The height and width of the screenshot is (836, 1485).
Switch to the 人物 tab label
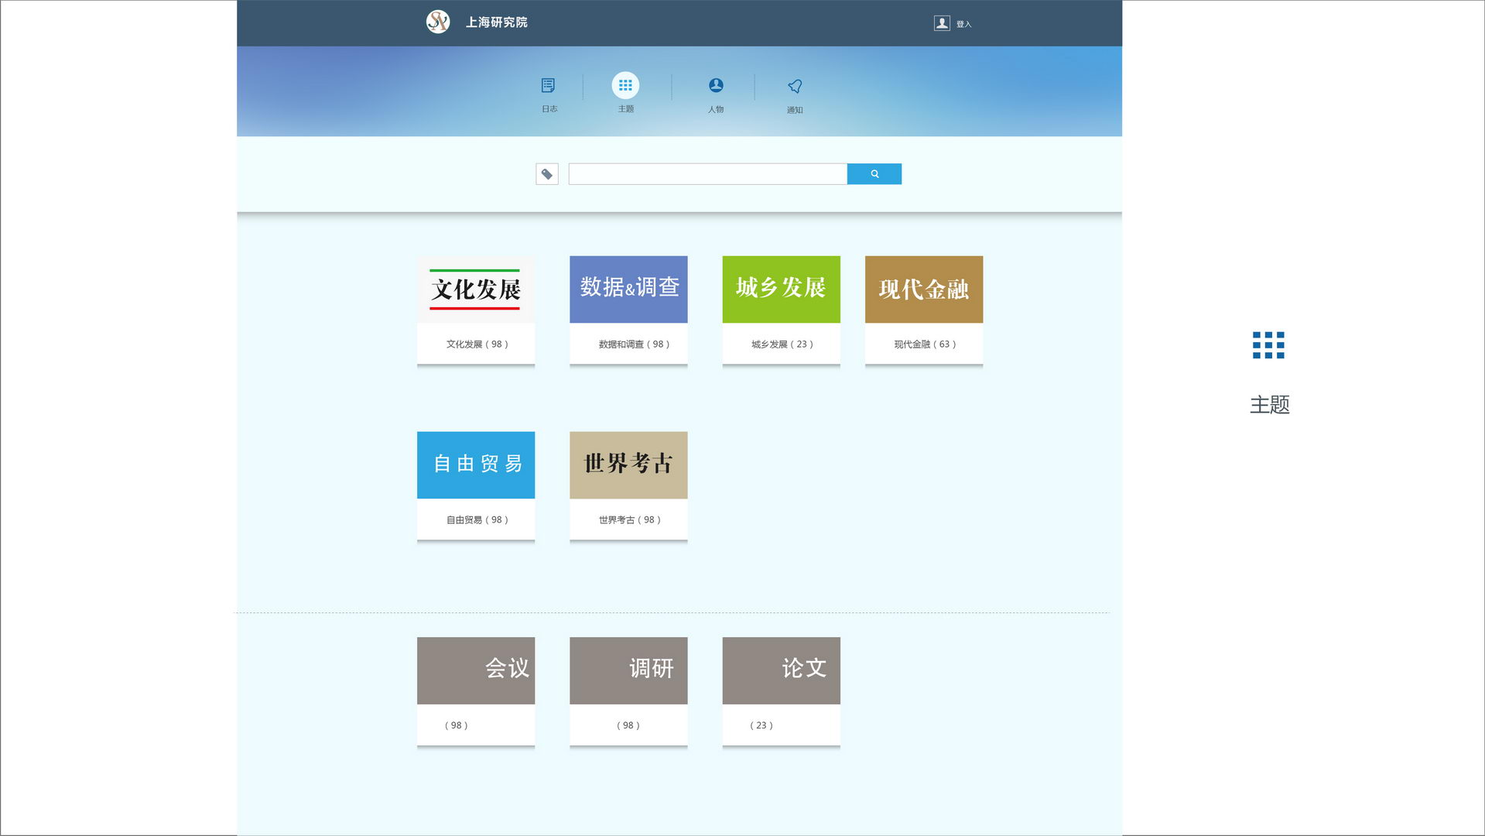click(716, 110)
